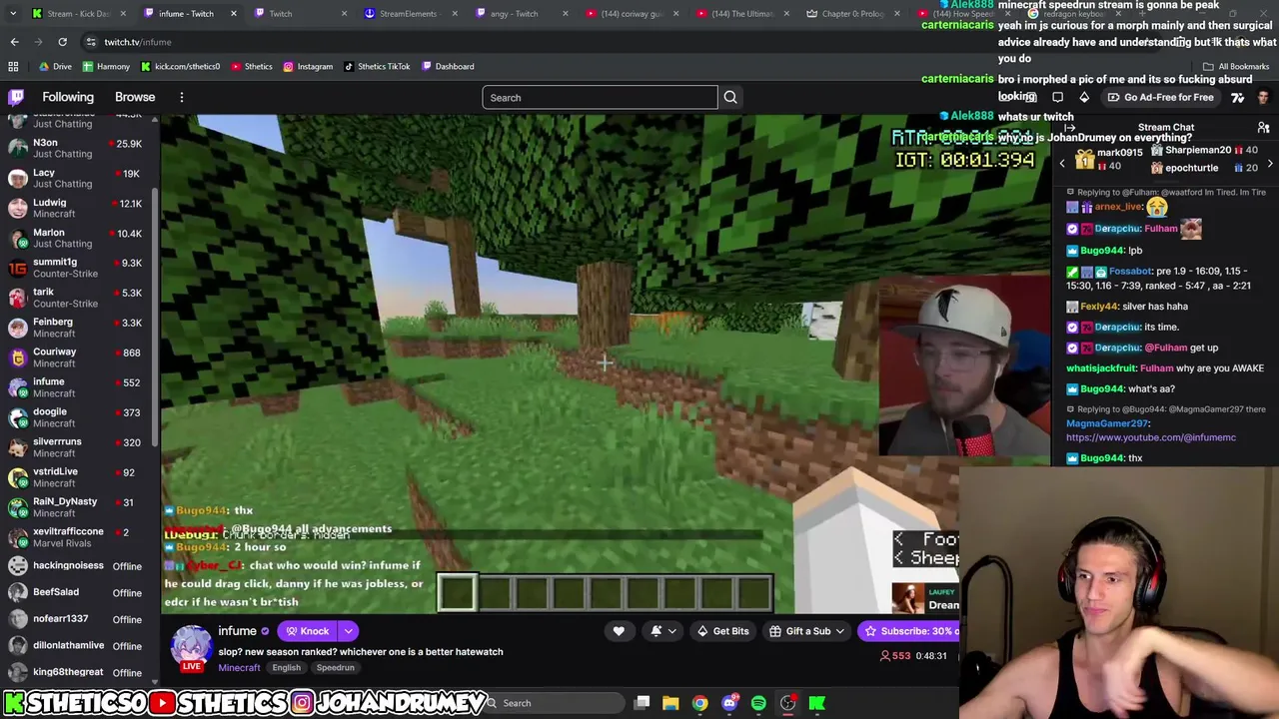Open Drive bookmark
Viewport: 1279px width, 719px height.
click(x=54, y=66)
